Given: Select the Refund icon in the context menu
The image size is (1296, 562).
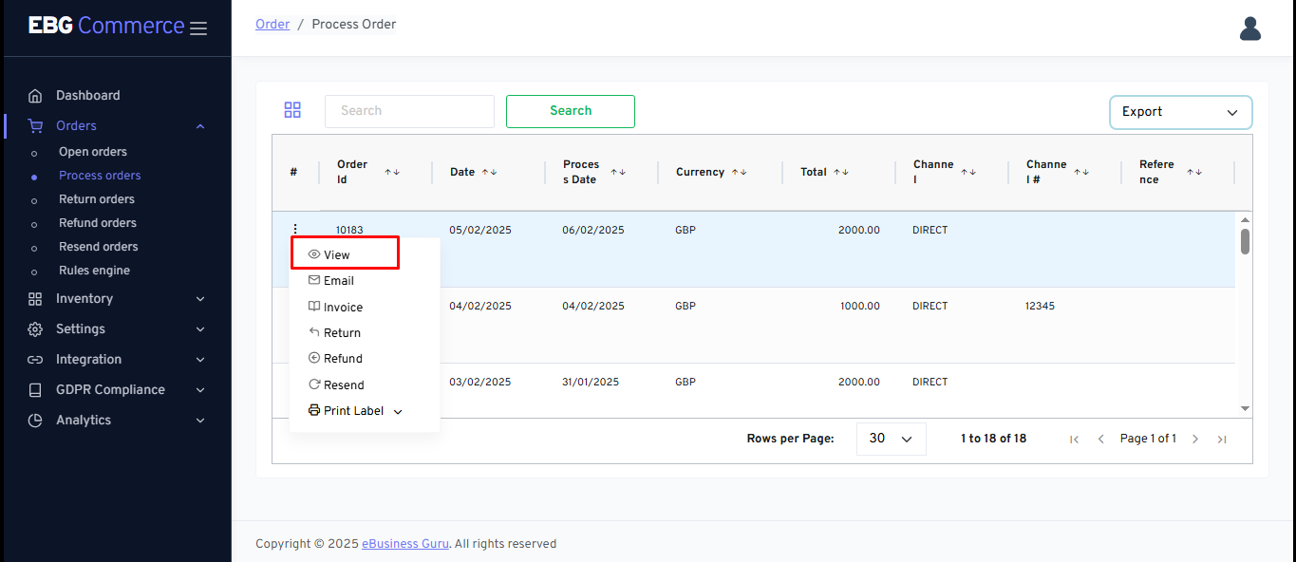Looking at the screenshot, I should coord(313,358).
